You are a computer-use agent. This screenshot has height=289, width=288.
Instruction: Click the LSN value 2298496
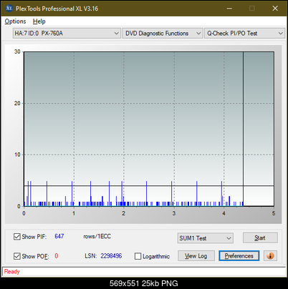pos(111,256)
